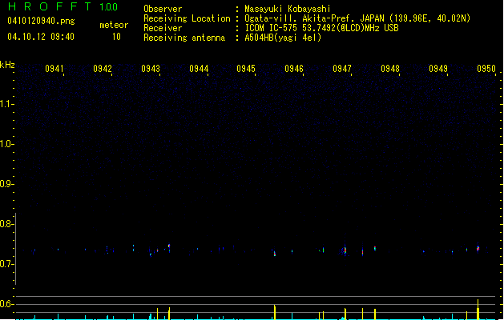The height and width of the screenshot is (320, 504).
Task: Click the meteor count value 10
Action: point(116,37)
